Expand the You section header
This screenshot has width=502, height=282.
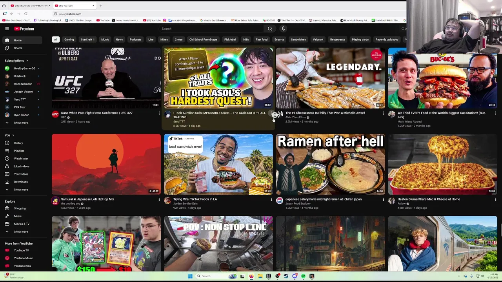pyautogui.click(x=9, y=135)
